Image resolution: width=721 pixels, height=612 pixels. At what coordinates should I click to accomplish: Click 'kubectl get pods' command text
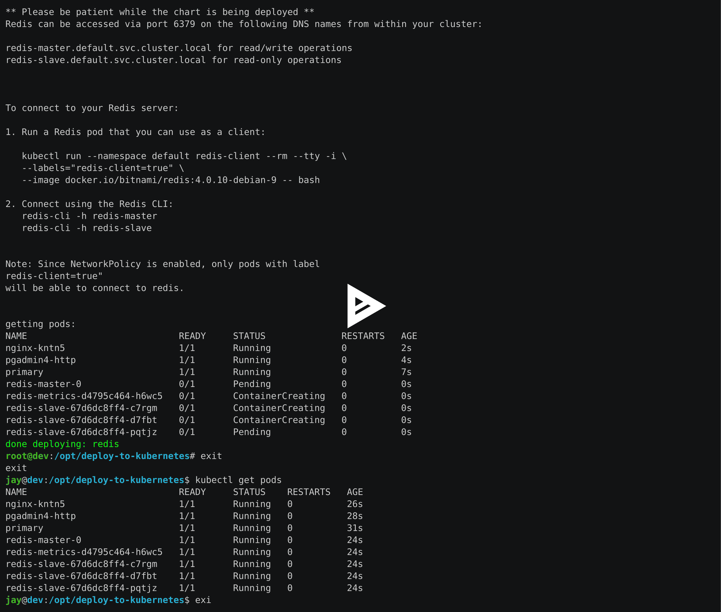point(238,480)
